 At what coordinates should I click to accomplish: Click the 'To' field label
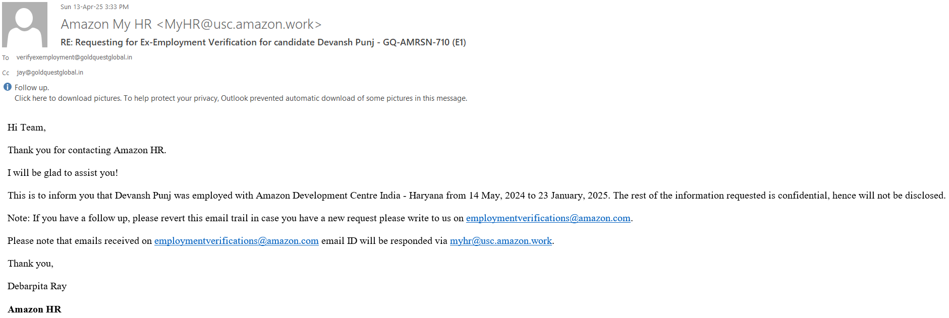click(x=6, y=58)
